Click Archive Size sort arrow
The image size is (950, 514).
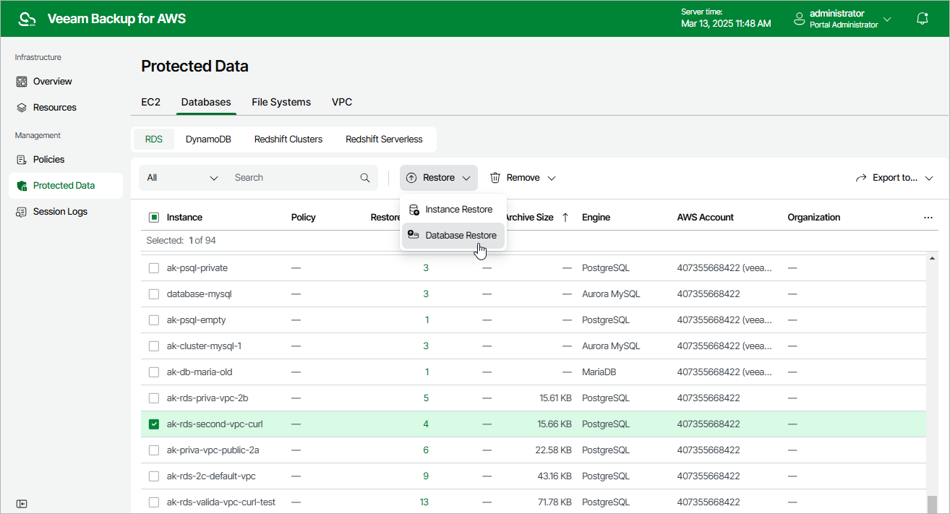click(x=565, y=218)
